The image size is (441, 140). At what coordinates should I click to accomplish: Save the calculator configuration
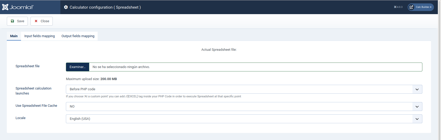click(17, 21)
